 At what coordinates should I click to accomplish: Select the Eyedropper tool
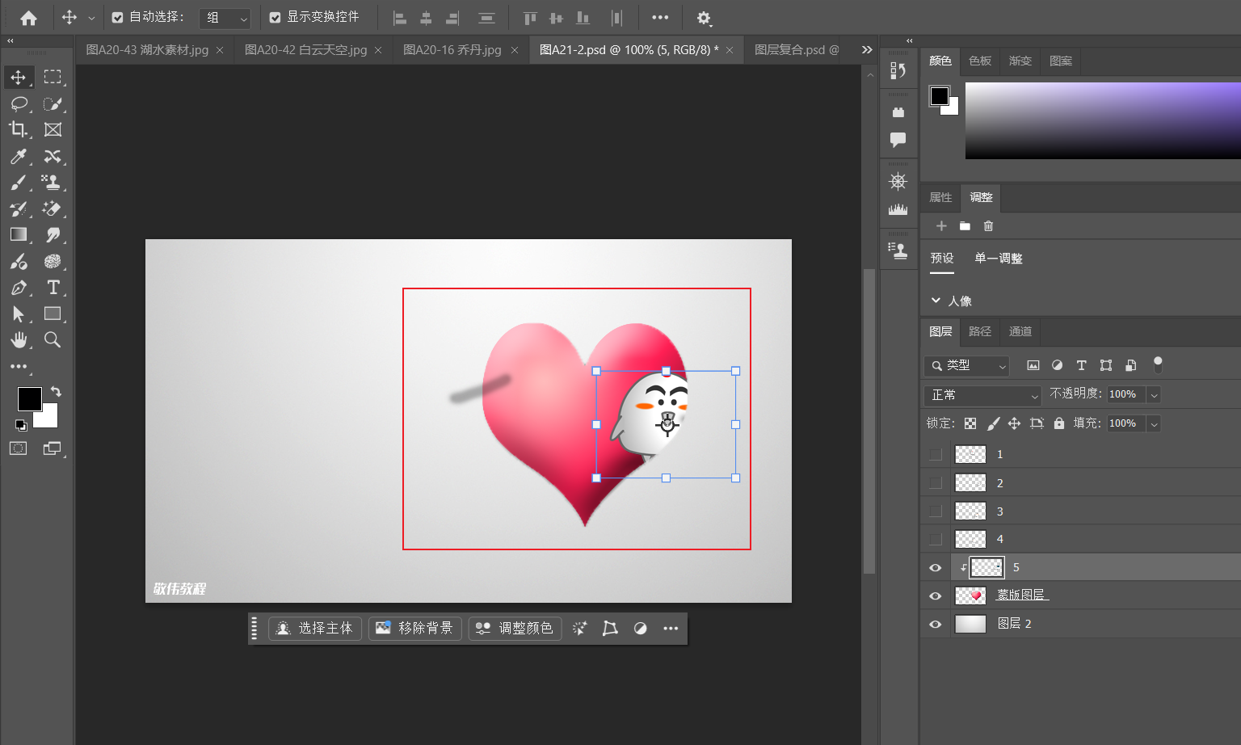(18, 156)
